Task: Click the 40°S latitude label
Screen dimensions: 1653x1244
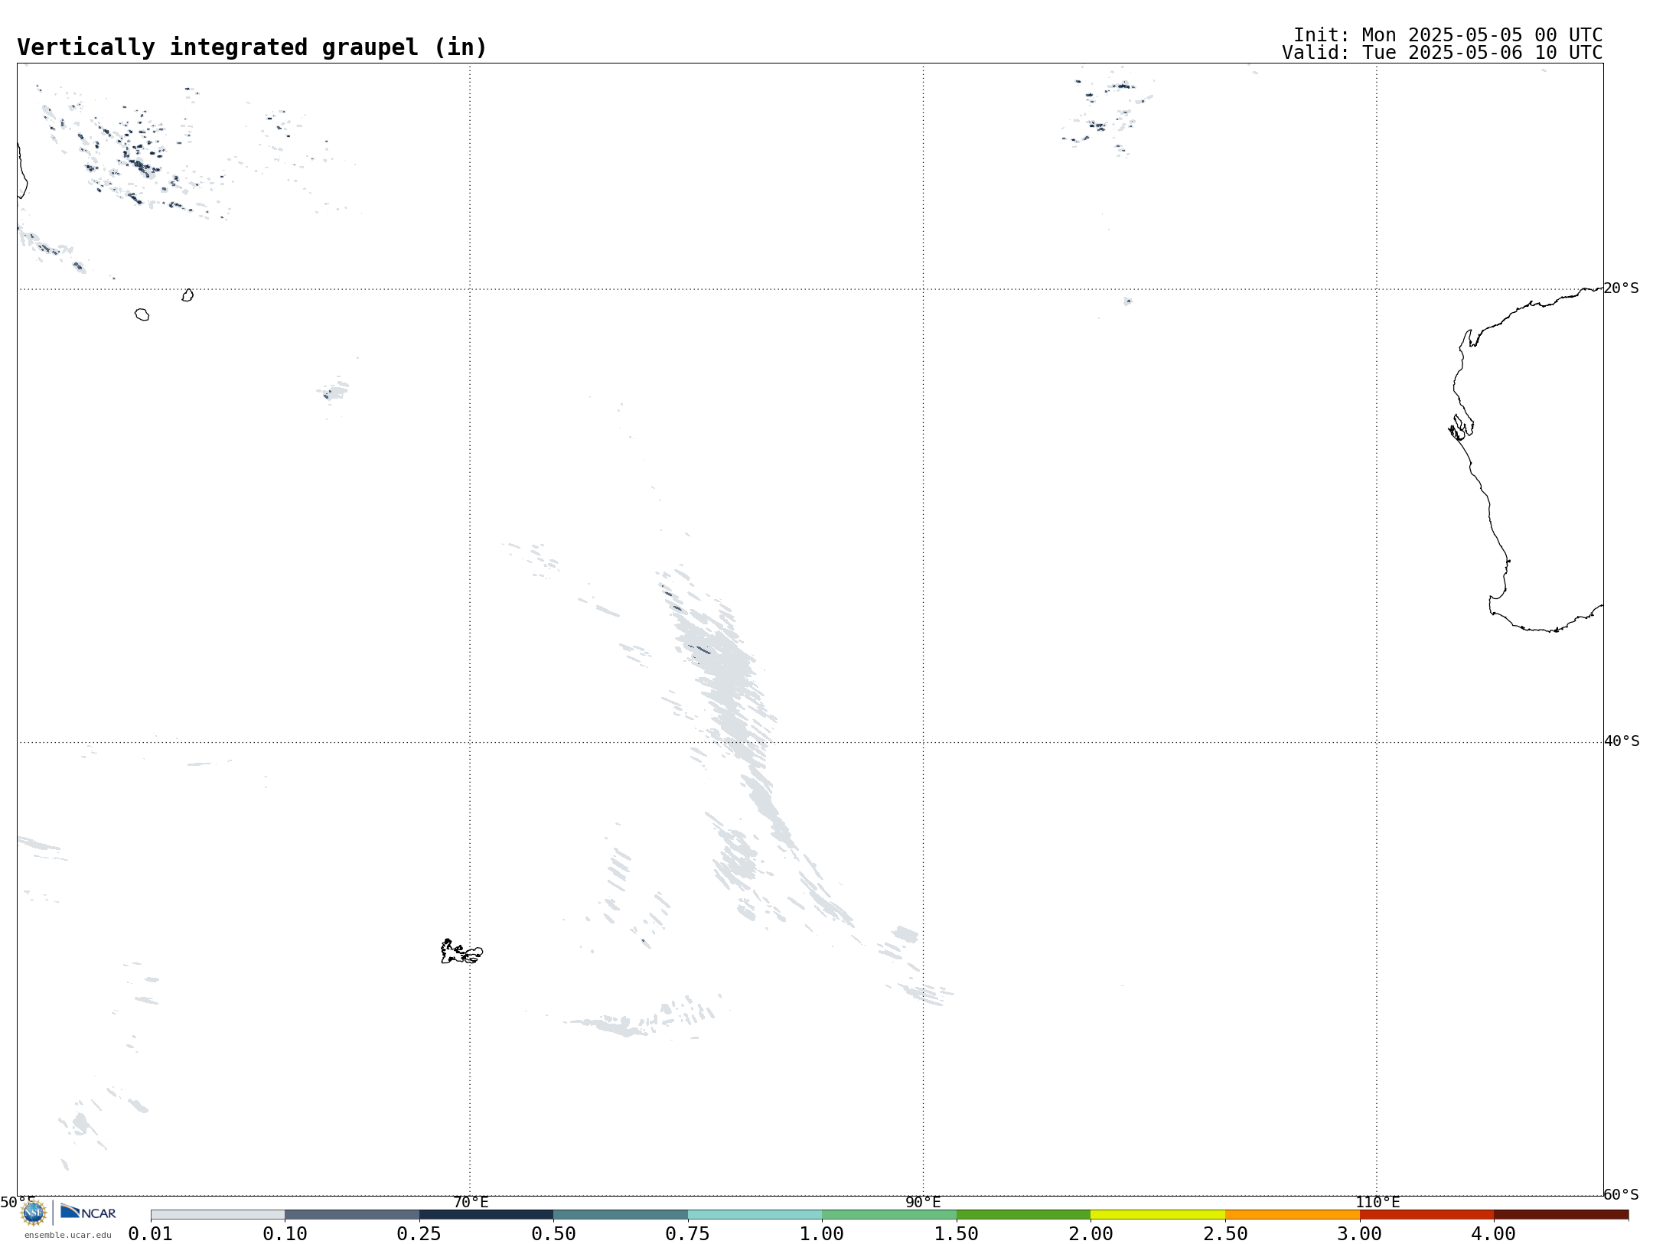Action: point(1622,741)
